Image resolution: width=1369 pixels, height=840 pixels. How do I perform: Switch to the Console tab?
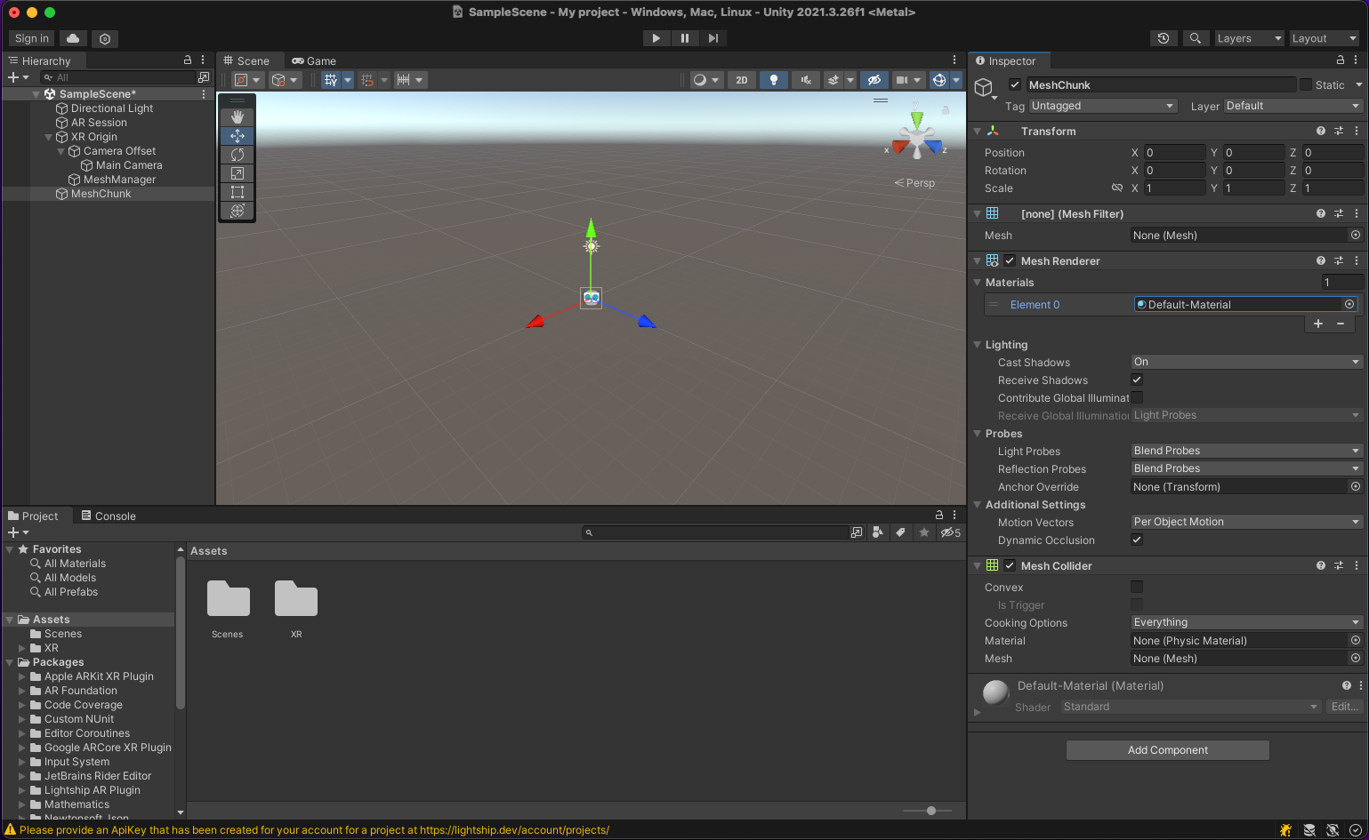(109, 516)
